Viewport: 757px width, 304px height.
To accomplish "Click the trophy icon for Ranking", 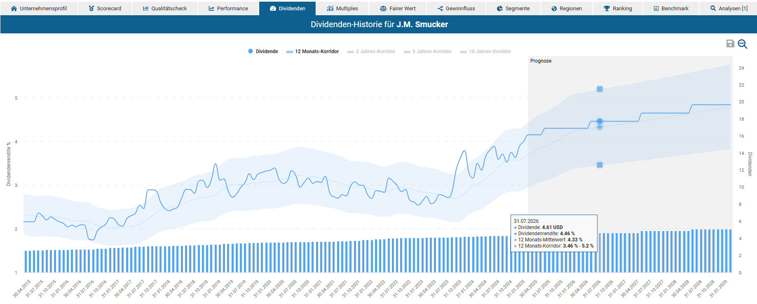I will click(x=607, y=8).
